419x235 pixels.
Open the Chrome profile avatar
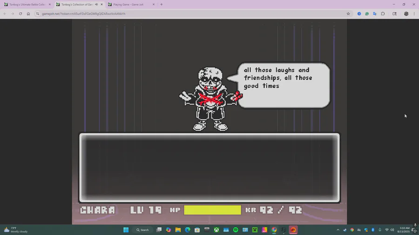tap(406, 13)
